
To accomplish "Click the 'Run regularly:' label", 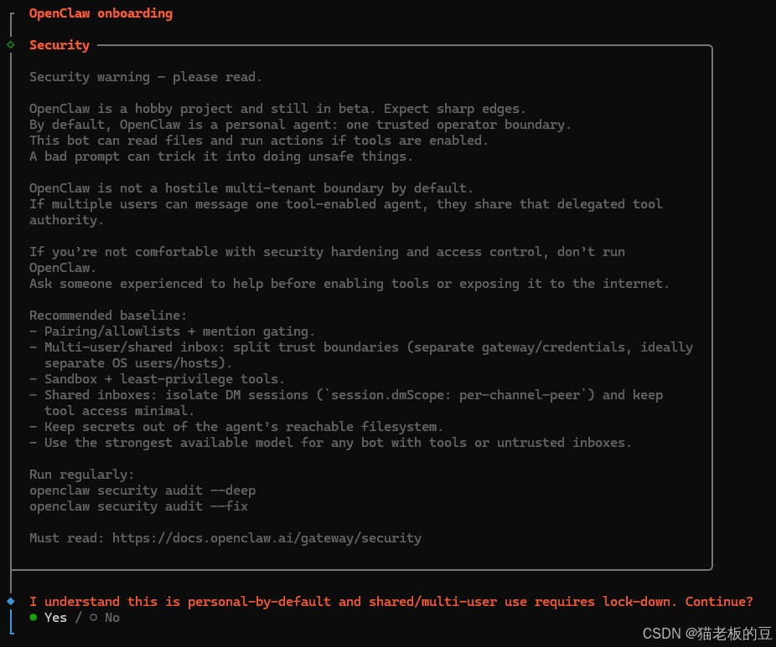I will tap(82, 475).
